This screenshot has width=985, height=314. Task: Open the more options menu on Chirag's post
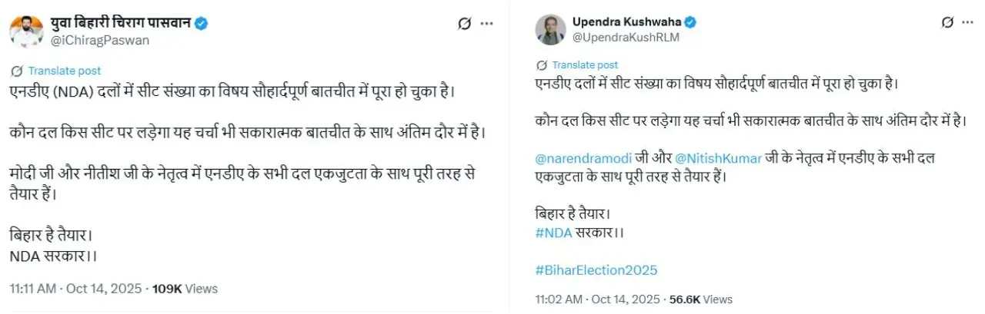point(486,24)
